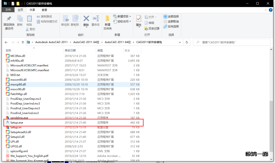The width and height of the screenshot is (275, 163).
Task: Switch to the 查看 ribbon tab
Action: click(44, 10)
